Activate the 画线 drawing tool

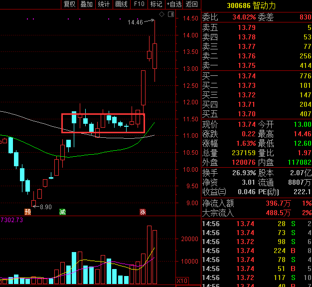click(122, 4)
